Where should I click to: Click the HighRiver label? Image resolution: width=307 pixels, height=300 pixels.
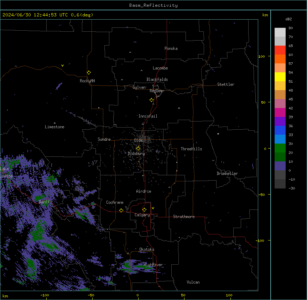click(x=153, y=265)
